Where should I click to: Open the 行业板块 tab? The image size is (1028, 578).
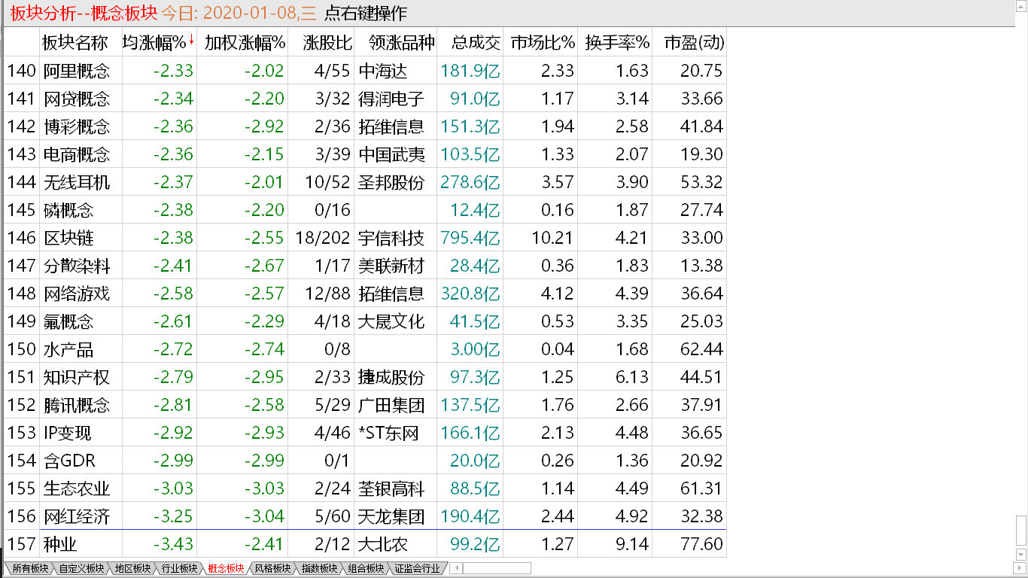click(x=179, y=568)
